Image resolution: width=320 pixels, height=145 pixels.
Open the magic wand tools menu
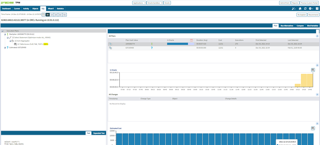(294, 8)
